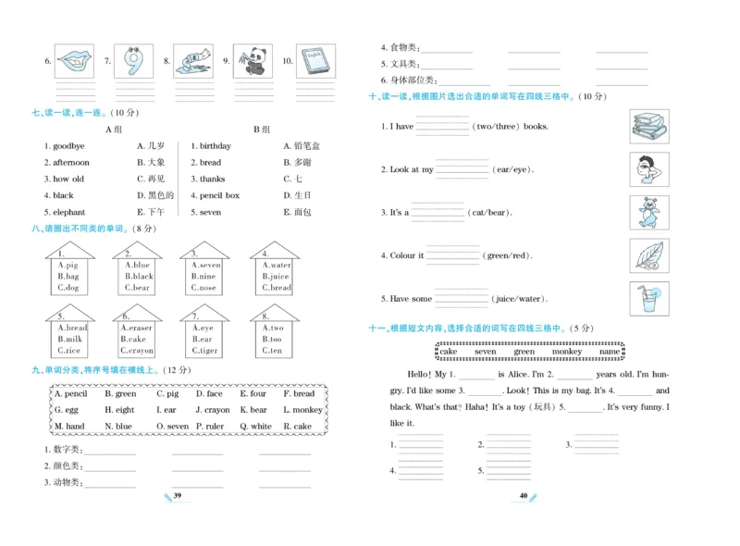The image size is (740, 546).
Task: Choose option C.tiger in house 7
Action: [203, 351]
